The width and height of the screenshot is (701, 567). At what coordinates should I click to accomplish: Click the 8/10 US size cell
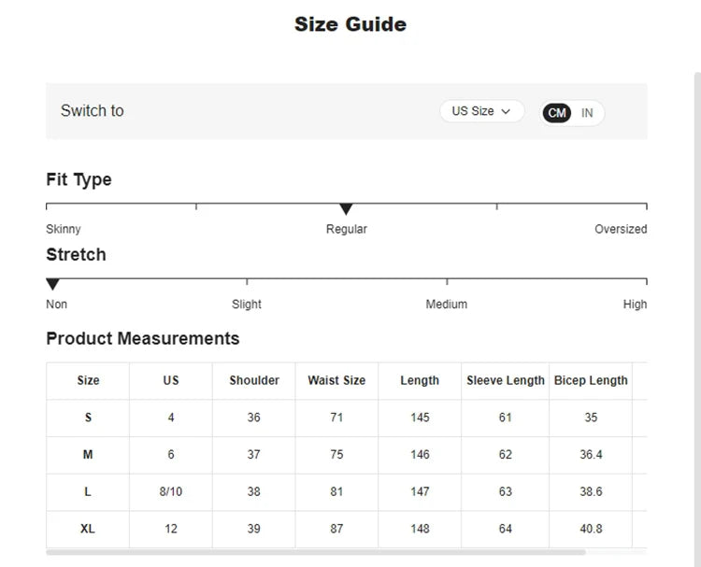tap(171, 491)
